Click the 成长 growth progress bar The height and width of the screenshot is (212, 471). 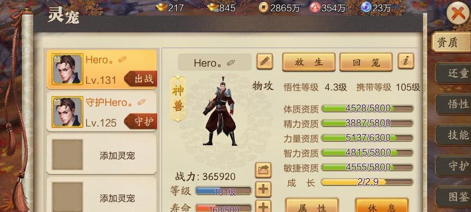click(x=367, y=182)
